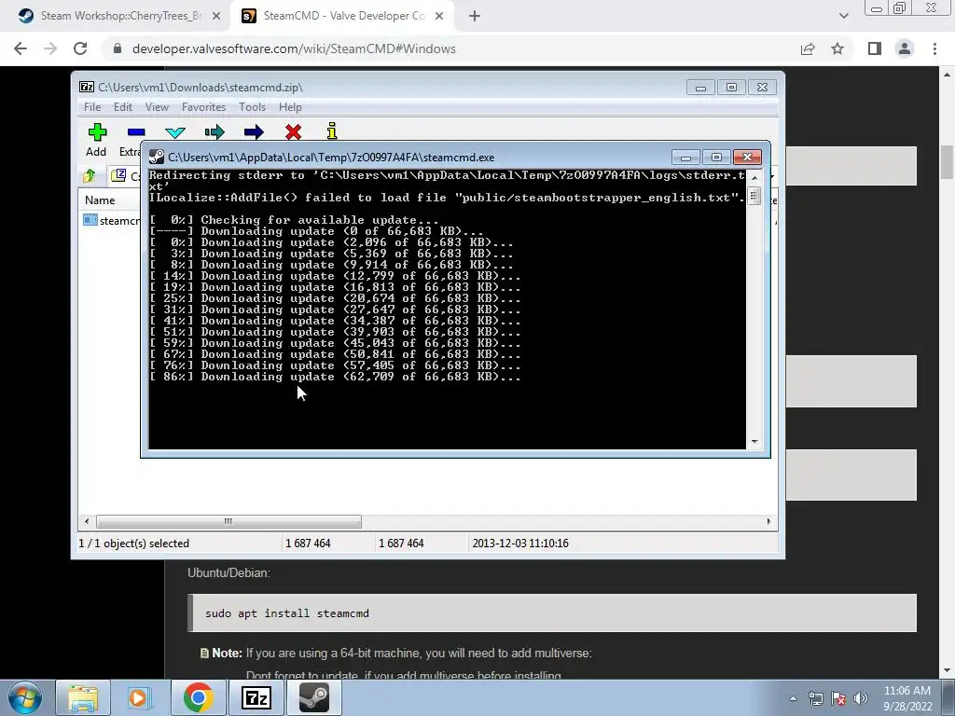Click the 7z icon in 7-Zip title bar
Screen dimensions: 955x716
click(x=87, y=87)
